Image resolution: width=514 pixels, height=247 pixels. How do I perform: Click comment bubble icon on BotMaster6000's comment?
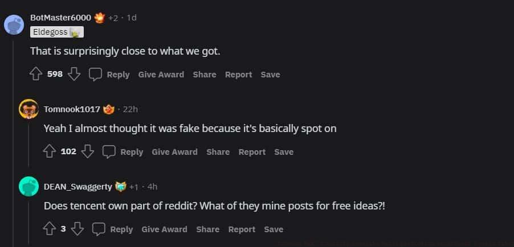(96, 75)
